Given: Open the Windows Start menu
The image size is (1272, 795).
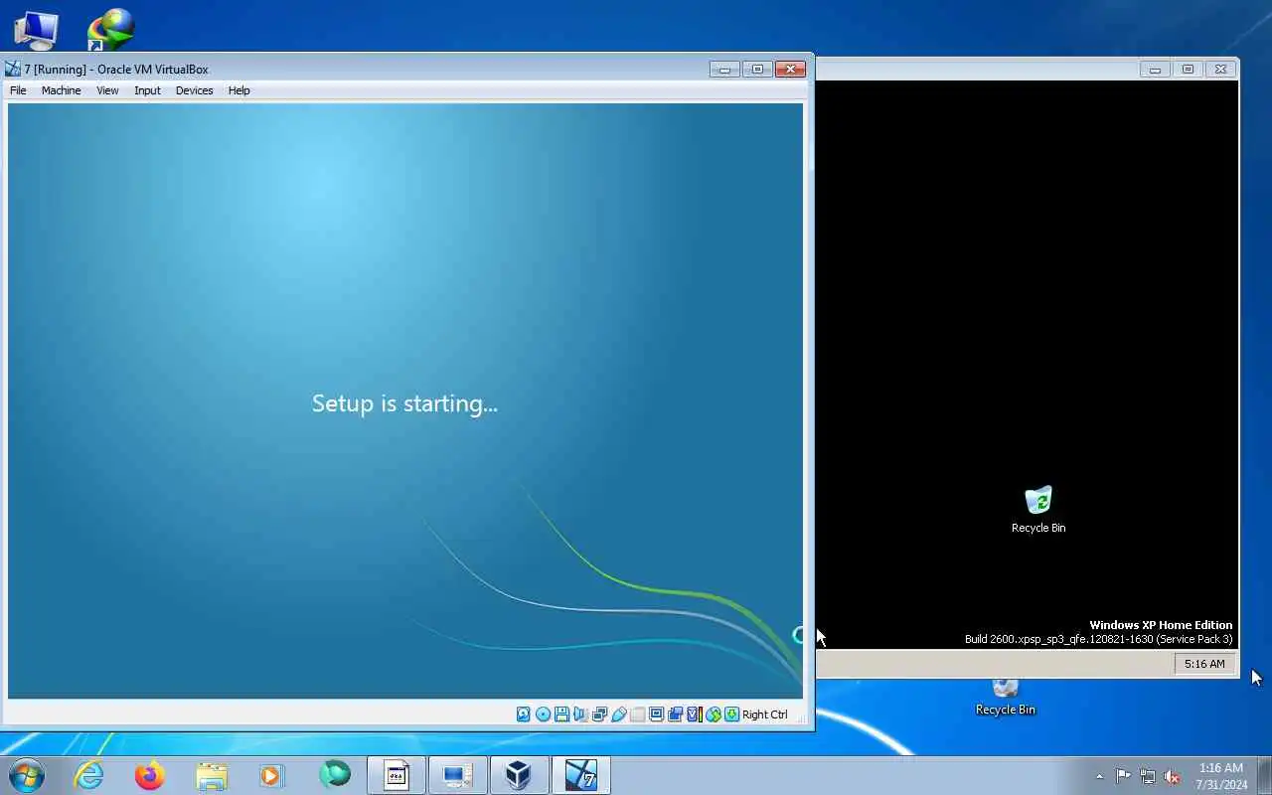Looking at the screenshot, I should (27, 775).
